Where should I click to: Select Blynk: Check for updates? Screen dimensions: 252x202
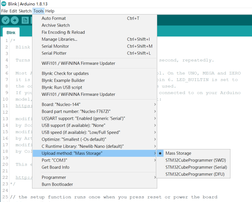[x=94, y=74]
